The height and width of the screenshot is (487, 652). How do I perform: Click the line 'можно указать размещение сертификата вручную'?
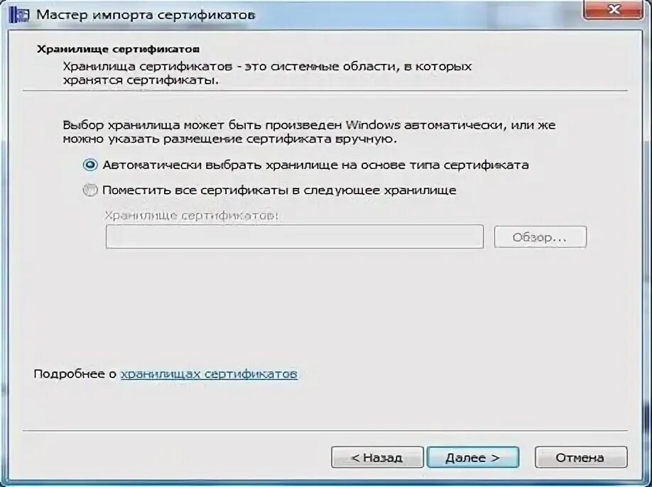click(x=229, y=138)
